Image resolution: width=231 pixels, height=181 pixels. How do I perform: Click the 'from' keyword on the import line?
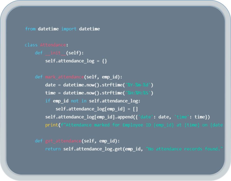(x=30, y=29)
